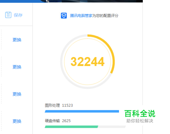Click the 图形处理 label
This screenshot has height=134, width=170.
(52, 105)
